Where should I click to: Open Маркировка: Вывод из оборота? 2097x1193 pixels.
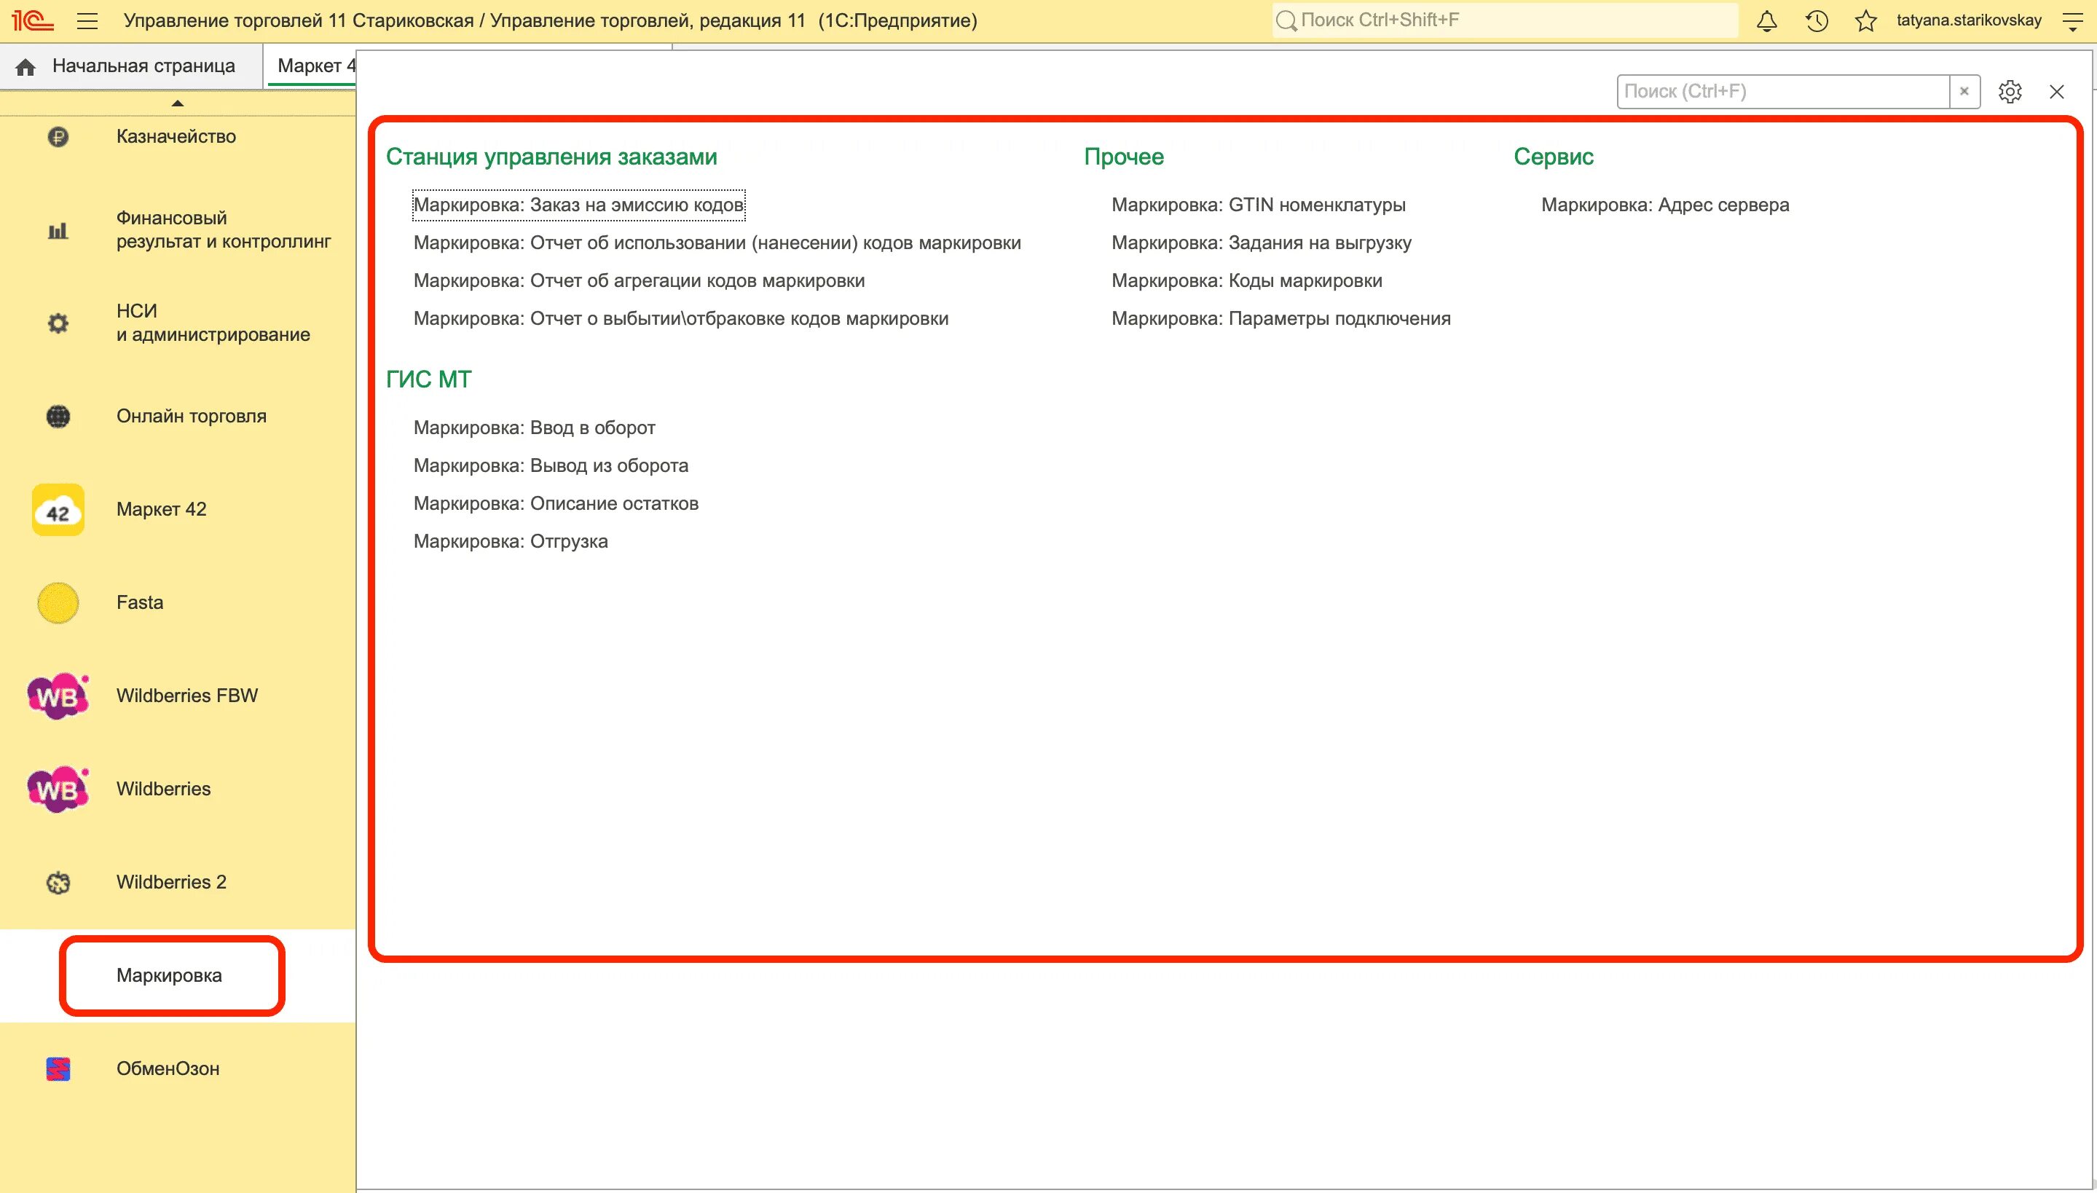click(x=551, y=465)
